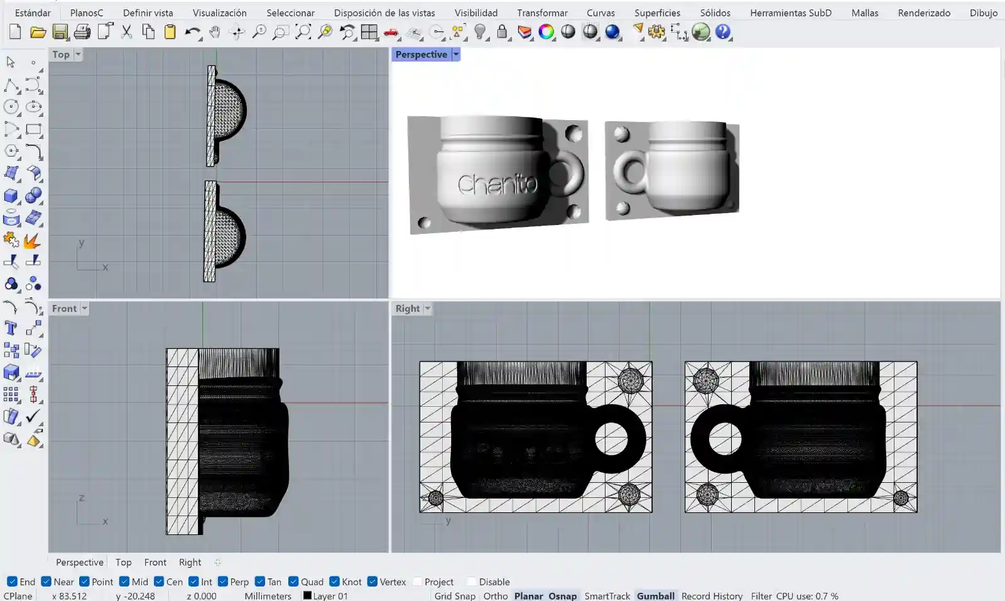Viewport: 1005px width, 601px height.
Task: Click the Save file icon
Action: (60, 32)
